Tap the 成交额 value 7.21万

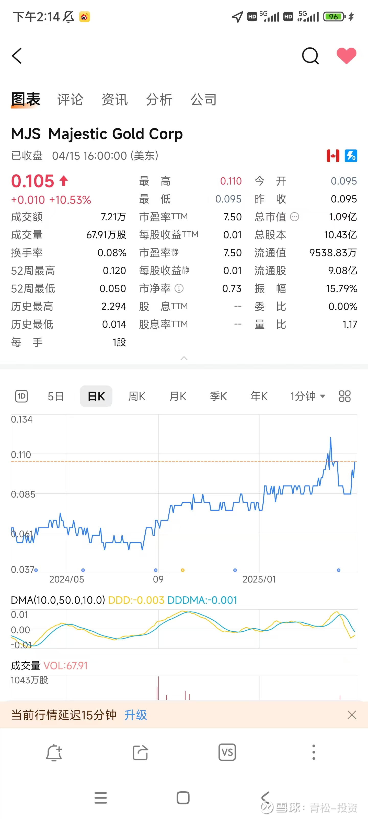113,217
